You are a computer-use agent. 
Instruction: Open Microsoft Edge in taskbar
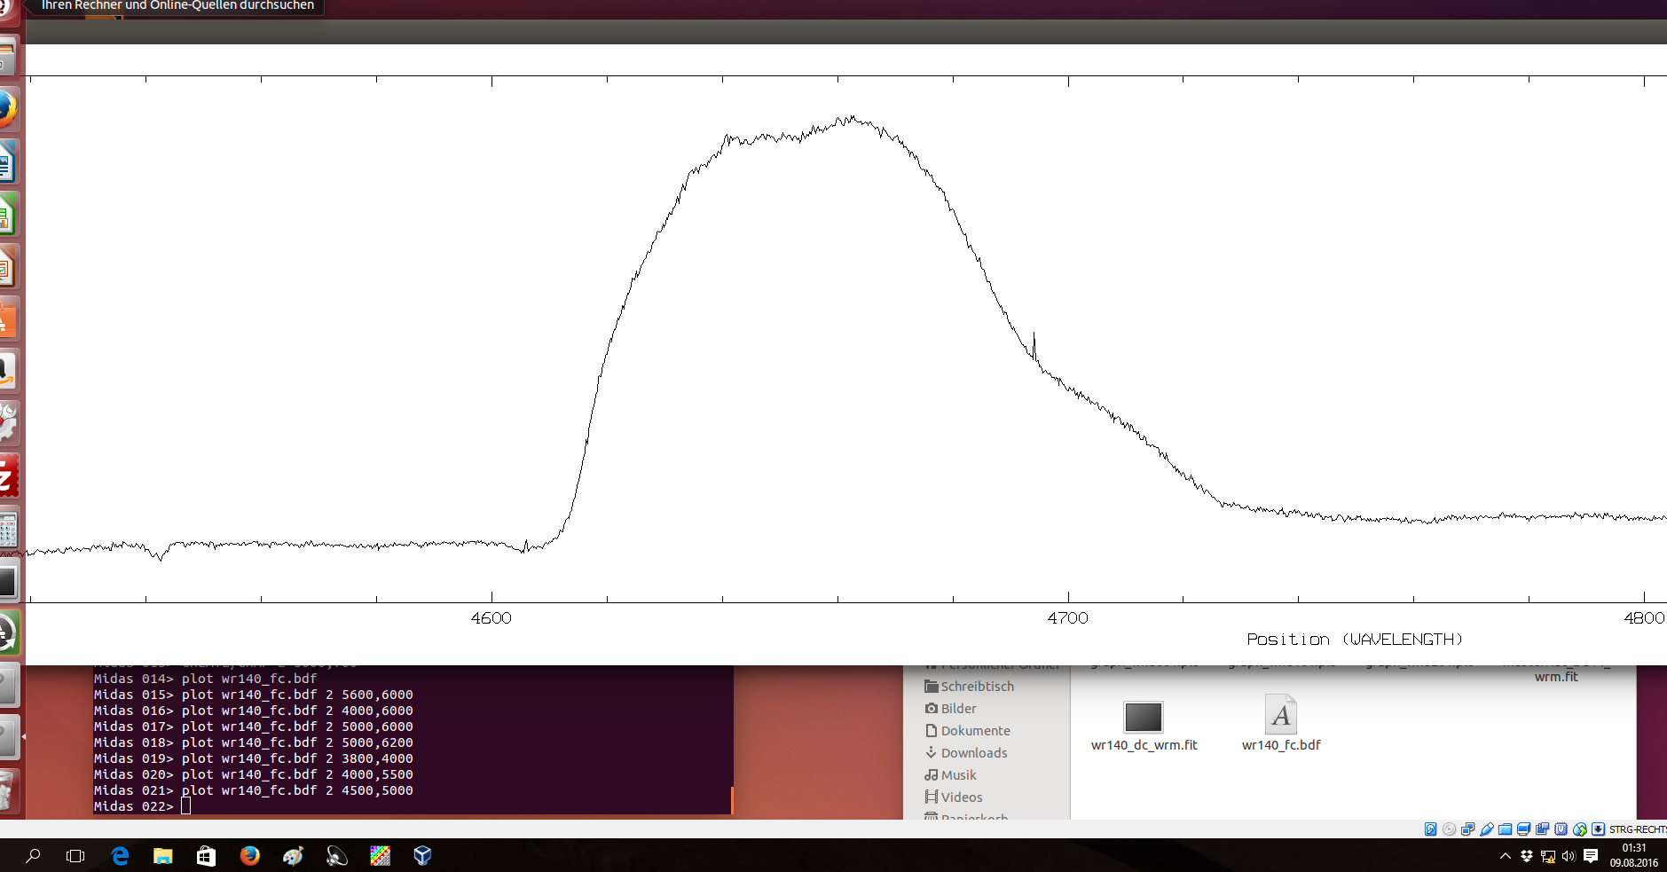click(x=120, y=855)
